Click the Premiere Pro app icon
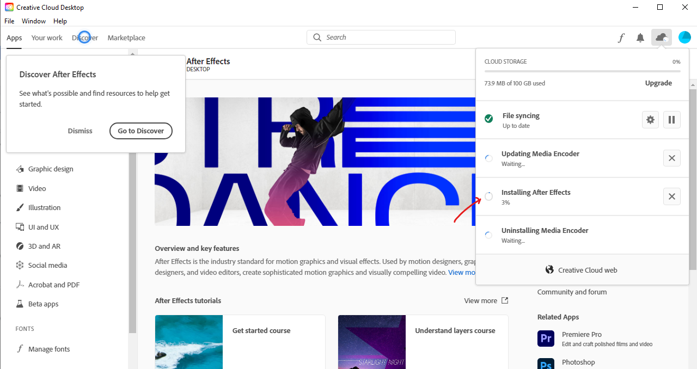Image resolution: width=697 pixels, height=369 pixels. click(546, 339)
